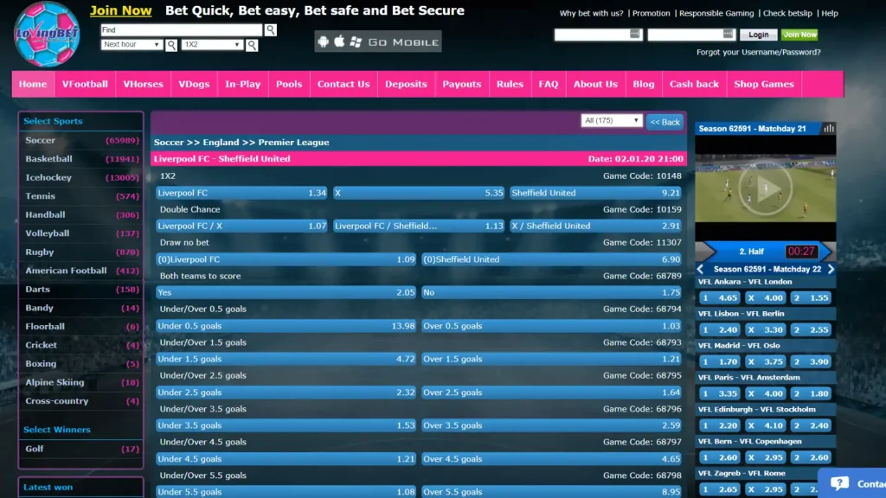Pick VFL Ankara home win 4.65
Image resolution: width=886 pixels, height=498 pixels.
719,298
